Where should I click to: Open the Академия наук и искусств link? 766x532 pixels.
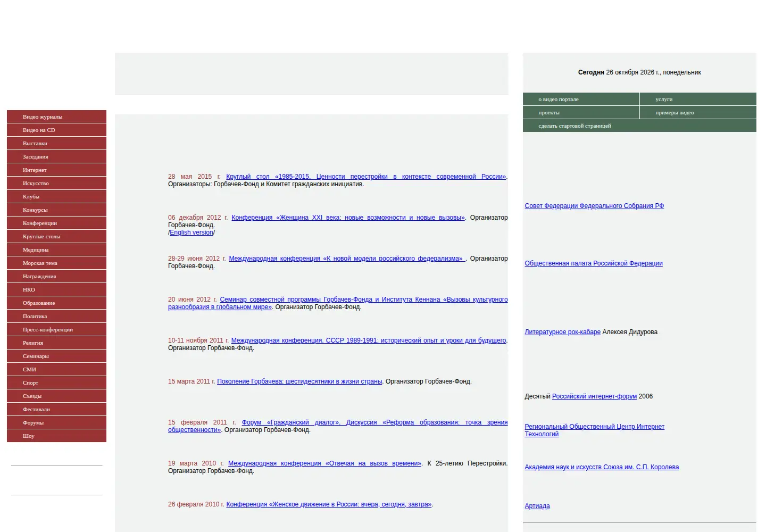click(602, 467)
